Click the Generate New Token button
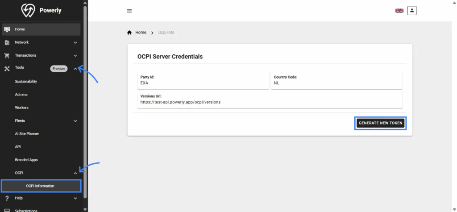 [380, 123]
